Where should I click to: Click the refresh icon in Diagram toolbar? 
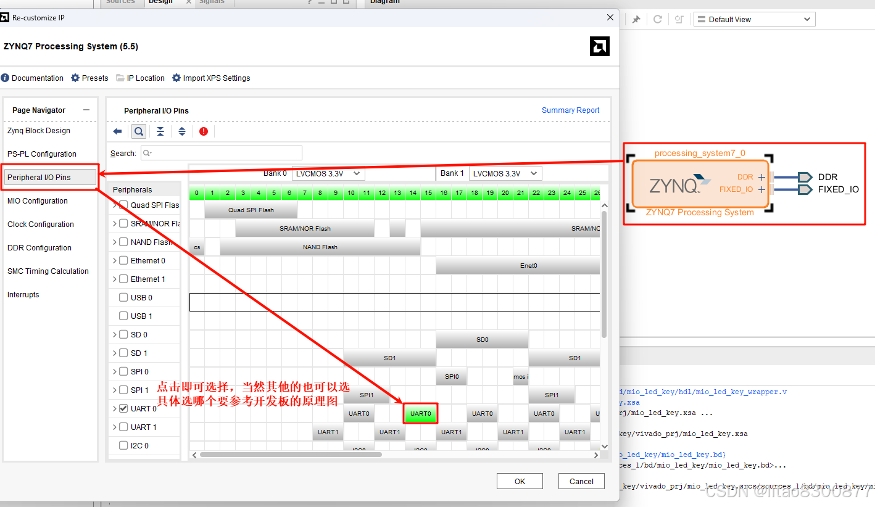tap(658, 19)
